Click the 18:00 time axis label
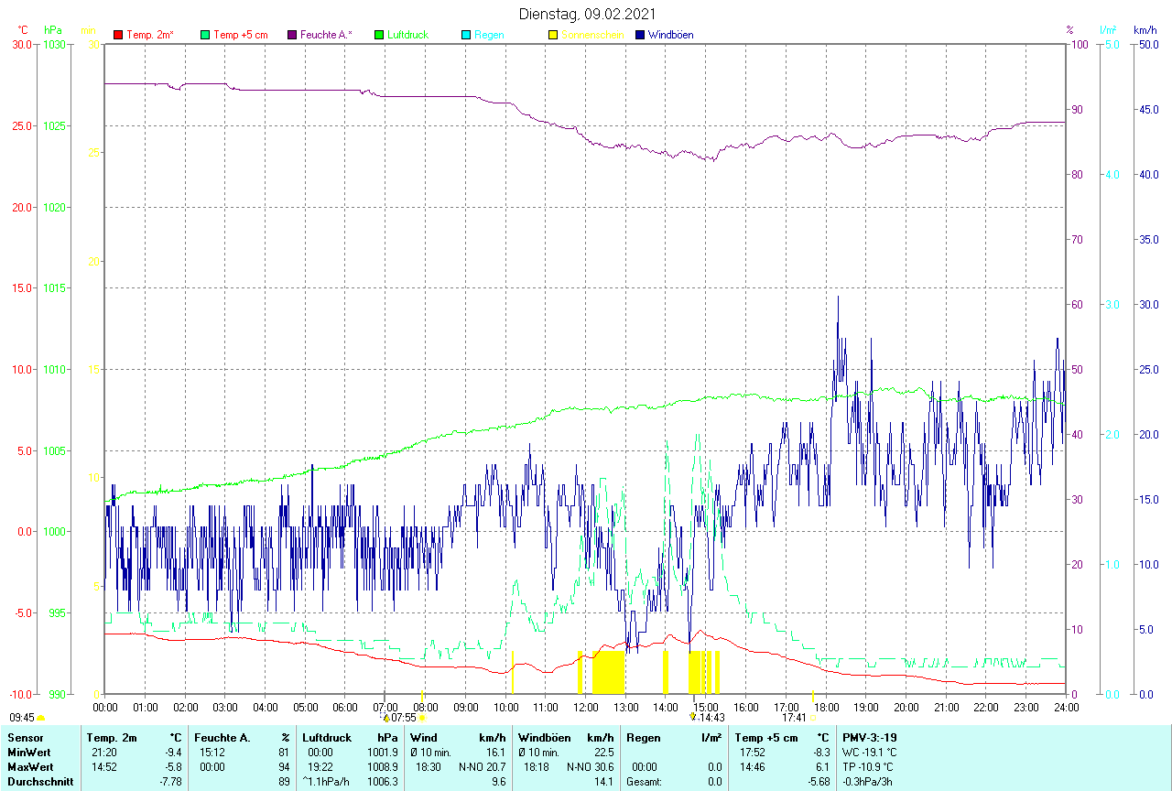The image size is (1172, 791). coord(826,707)
